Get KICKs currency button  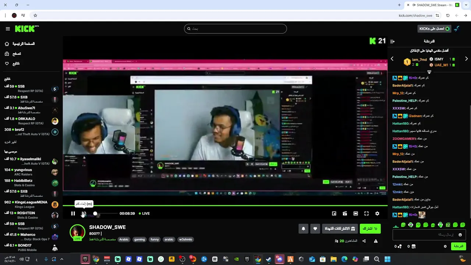point(435,29)
